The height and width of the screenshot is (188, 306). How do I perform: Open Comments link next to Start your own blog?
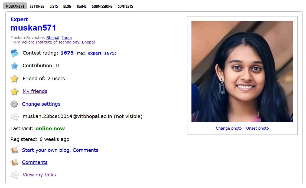(86, 150)
